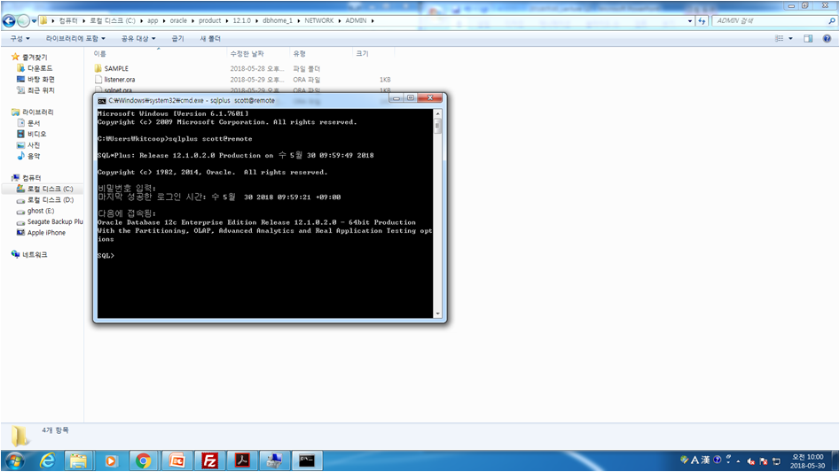
Task: Click the cmd window system menu icon
Action: coord(102,100)
